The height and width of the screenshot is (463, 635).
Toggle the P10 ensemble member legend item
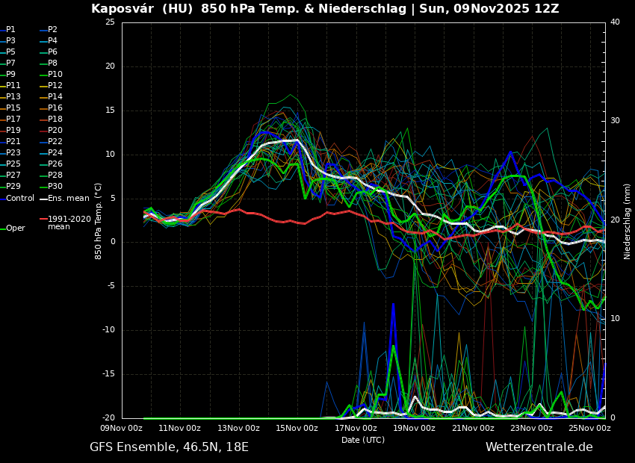point(55,75)
